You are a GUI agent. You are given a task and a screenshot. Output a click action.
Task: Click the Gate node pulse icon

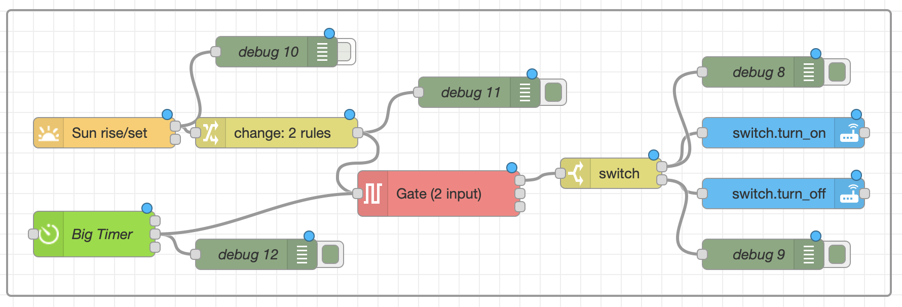373,194
